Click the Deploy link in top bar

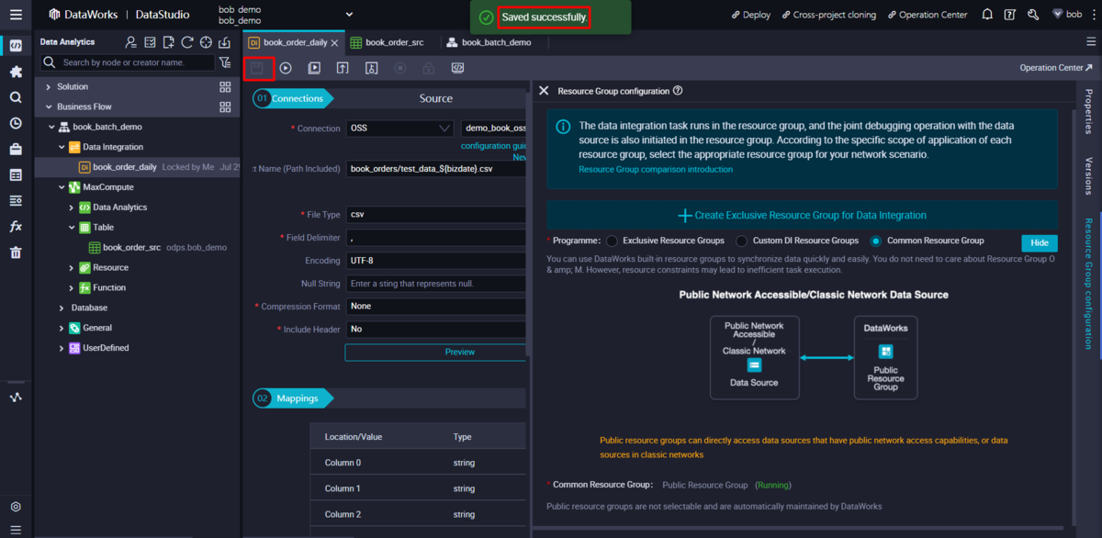(751, 15)
